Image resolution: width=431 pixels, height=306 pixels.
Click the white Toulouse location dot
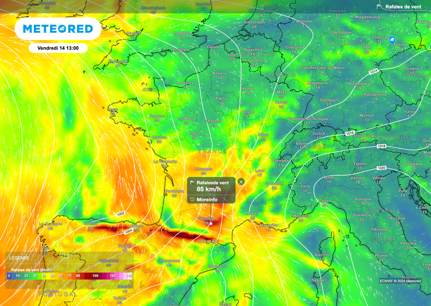coord(211,224)
